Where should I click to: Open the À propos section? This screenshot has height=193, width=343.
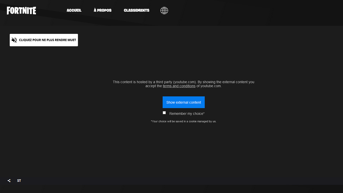coord(102,10)
